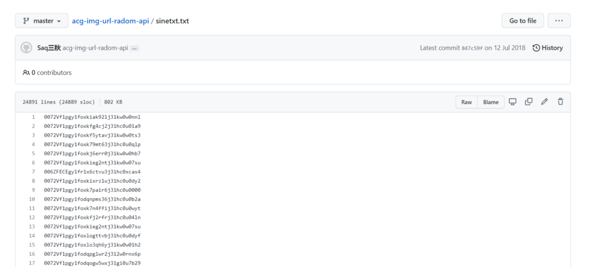Viewport: 596px width, 267px height.
Task: Click the 802 KB file size
Action: coord(113,102)
